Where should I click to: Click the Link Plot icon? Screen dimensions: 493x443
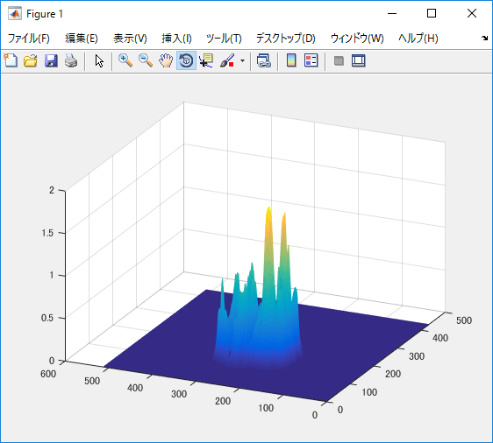[264, 60]
